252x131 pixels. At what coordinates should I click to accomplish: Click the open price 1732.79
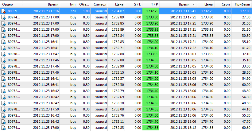tap(118, 91)
